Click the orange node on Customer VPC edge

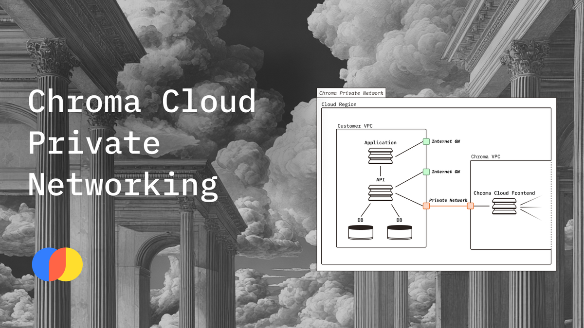coord(426,206)
